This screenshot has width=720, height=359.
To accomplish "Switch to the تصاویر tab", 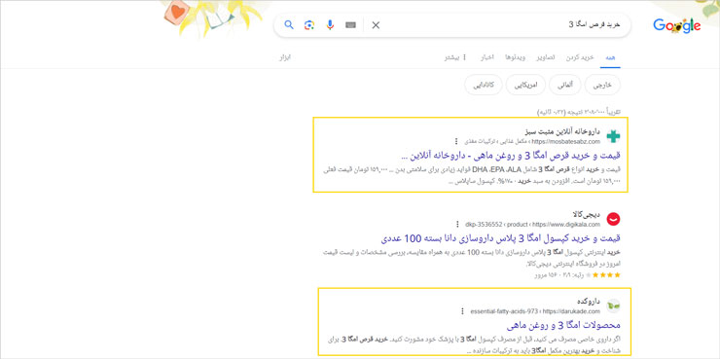I will pyautogui.click(x=546, y=57).
